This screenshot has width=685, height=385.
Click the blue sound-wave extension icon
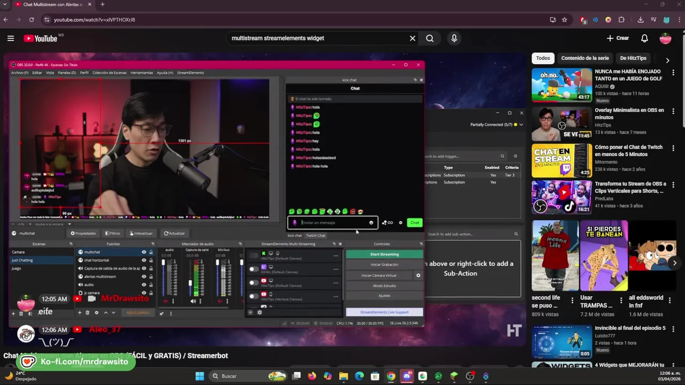click(595, 20)
